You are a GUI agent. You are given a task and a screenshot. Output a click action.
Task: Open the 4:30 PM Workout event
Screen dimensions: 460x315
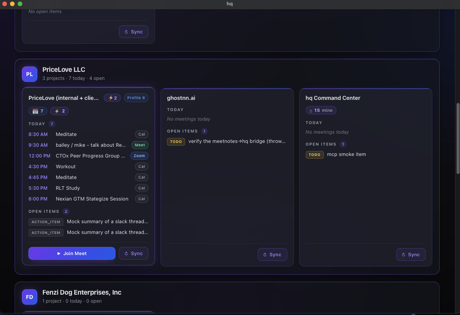point(88,166)
